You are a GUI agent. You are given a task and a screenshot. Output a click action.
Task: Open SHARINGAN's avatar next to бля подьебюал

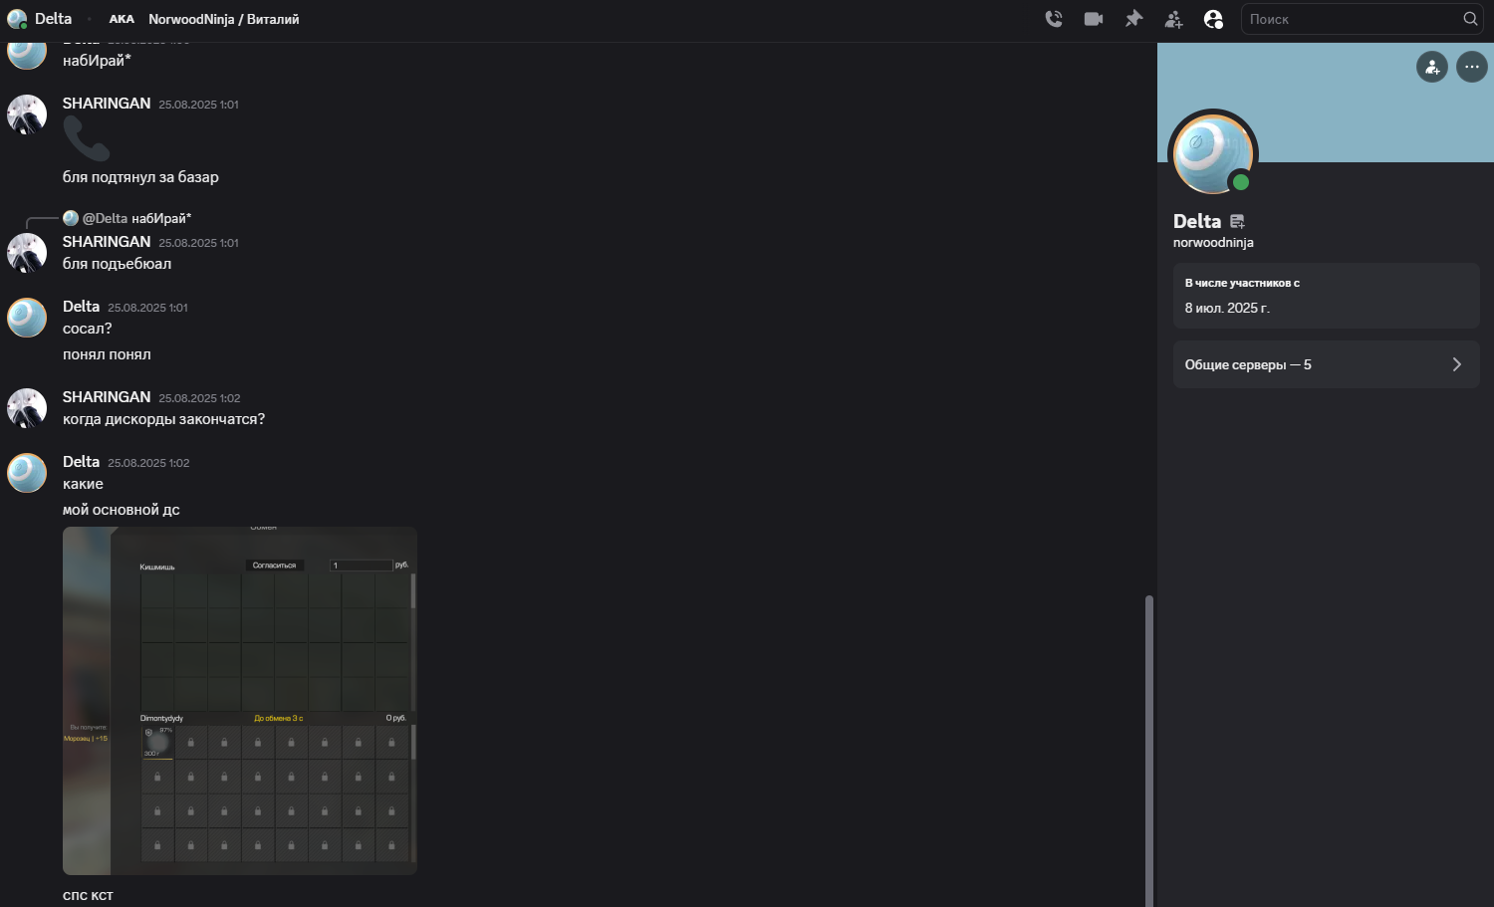tap(27, 253)
